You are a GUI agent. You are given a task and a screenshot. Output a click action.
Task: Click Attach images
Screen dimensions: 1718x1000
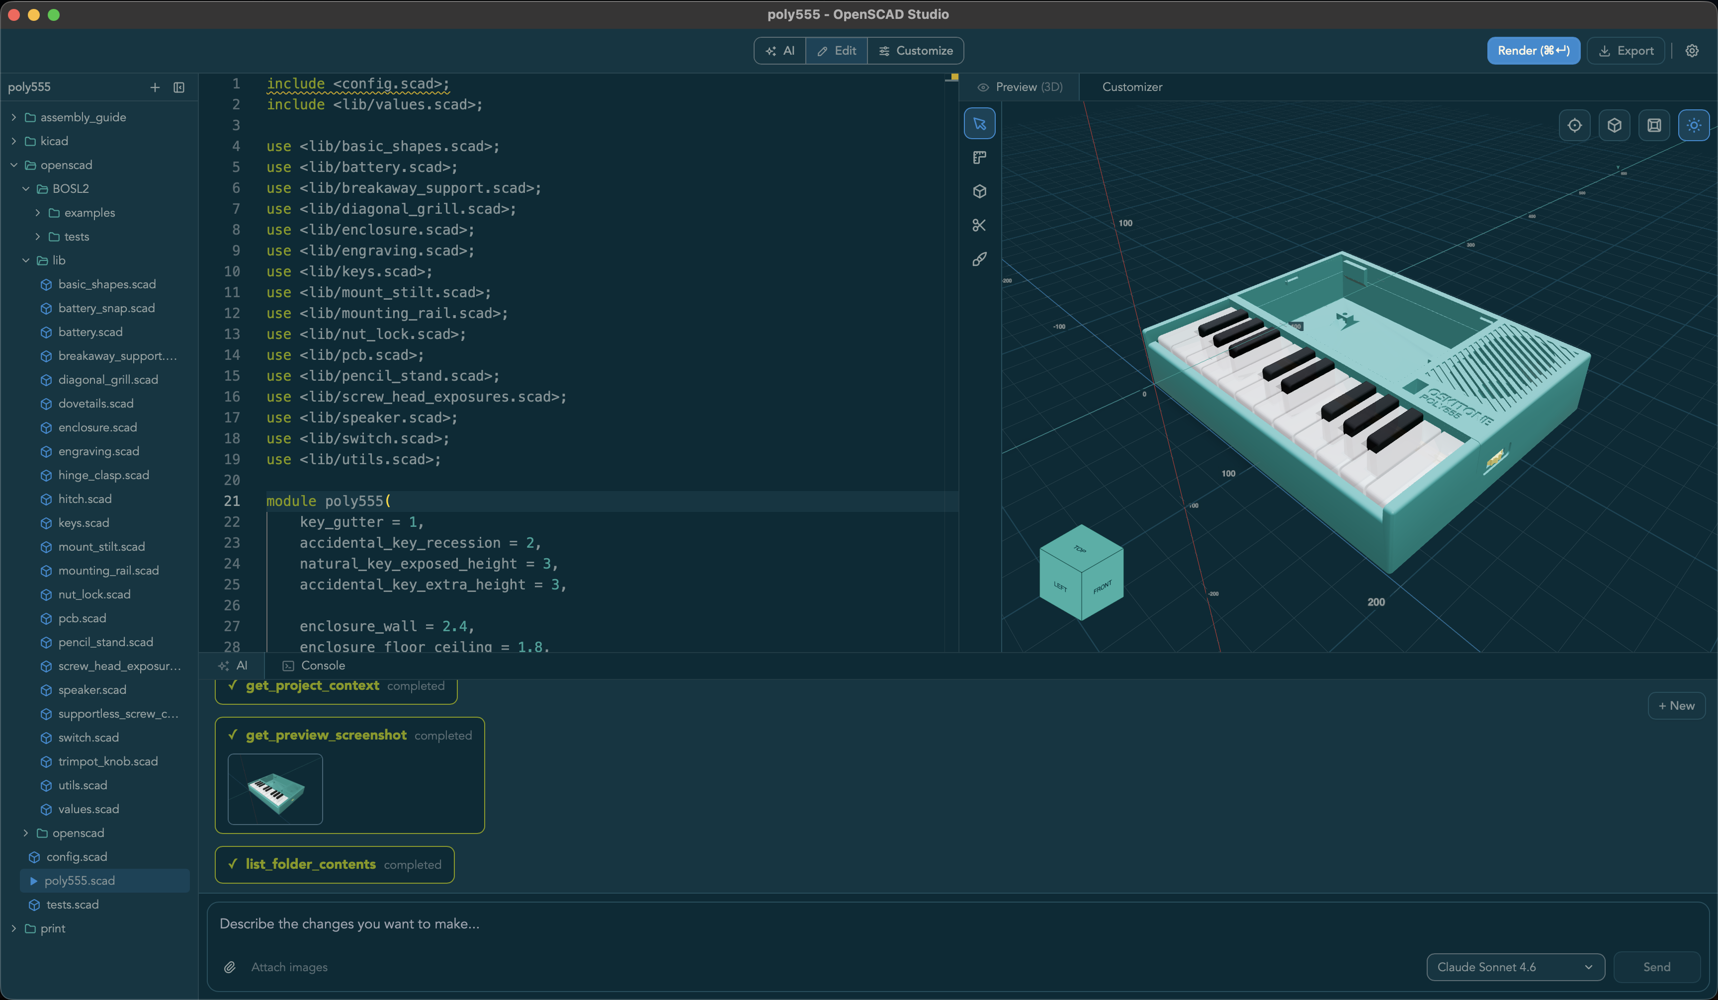[289, 967]
